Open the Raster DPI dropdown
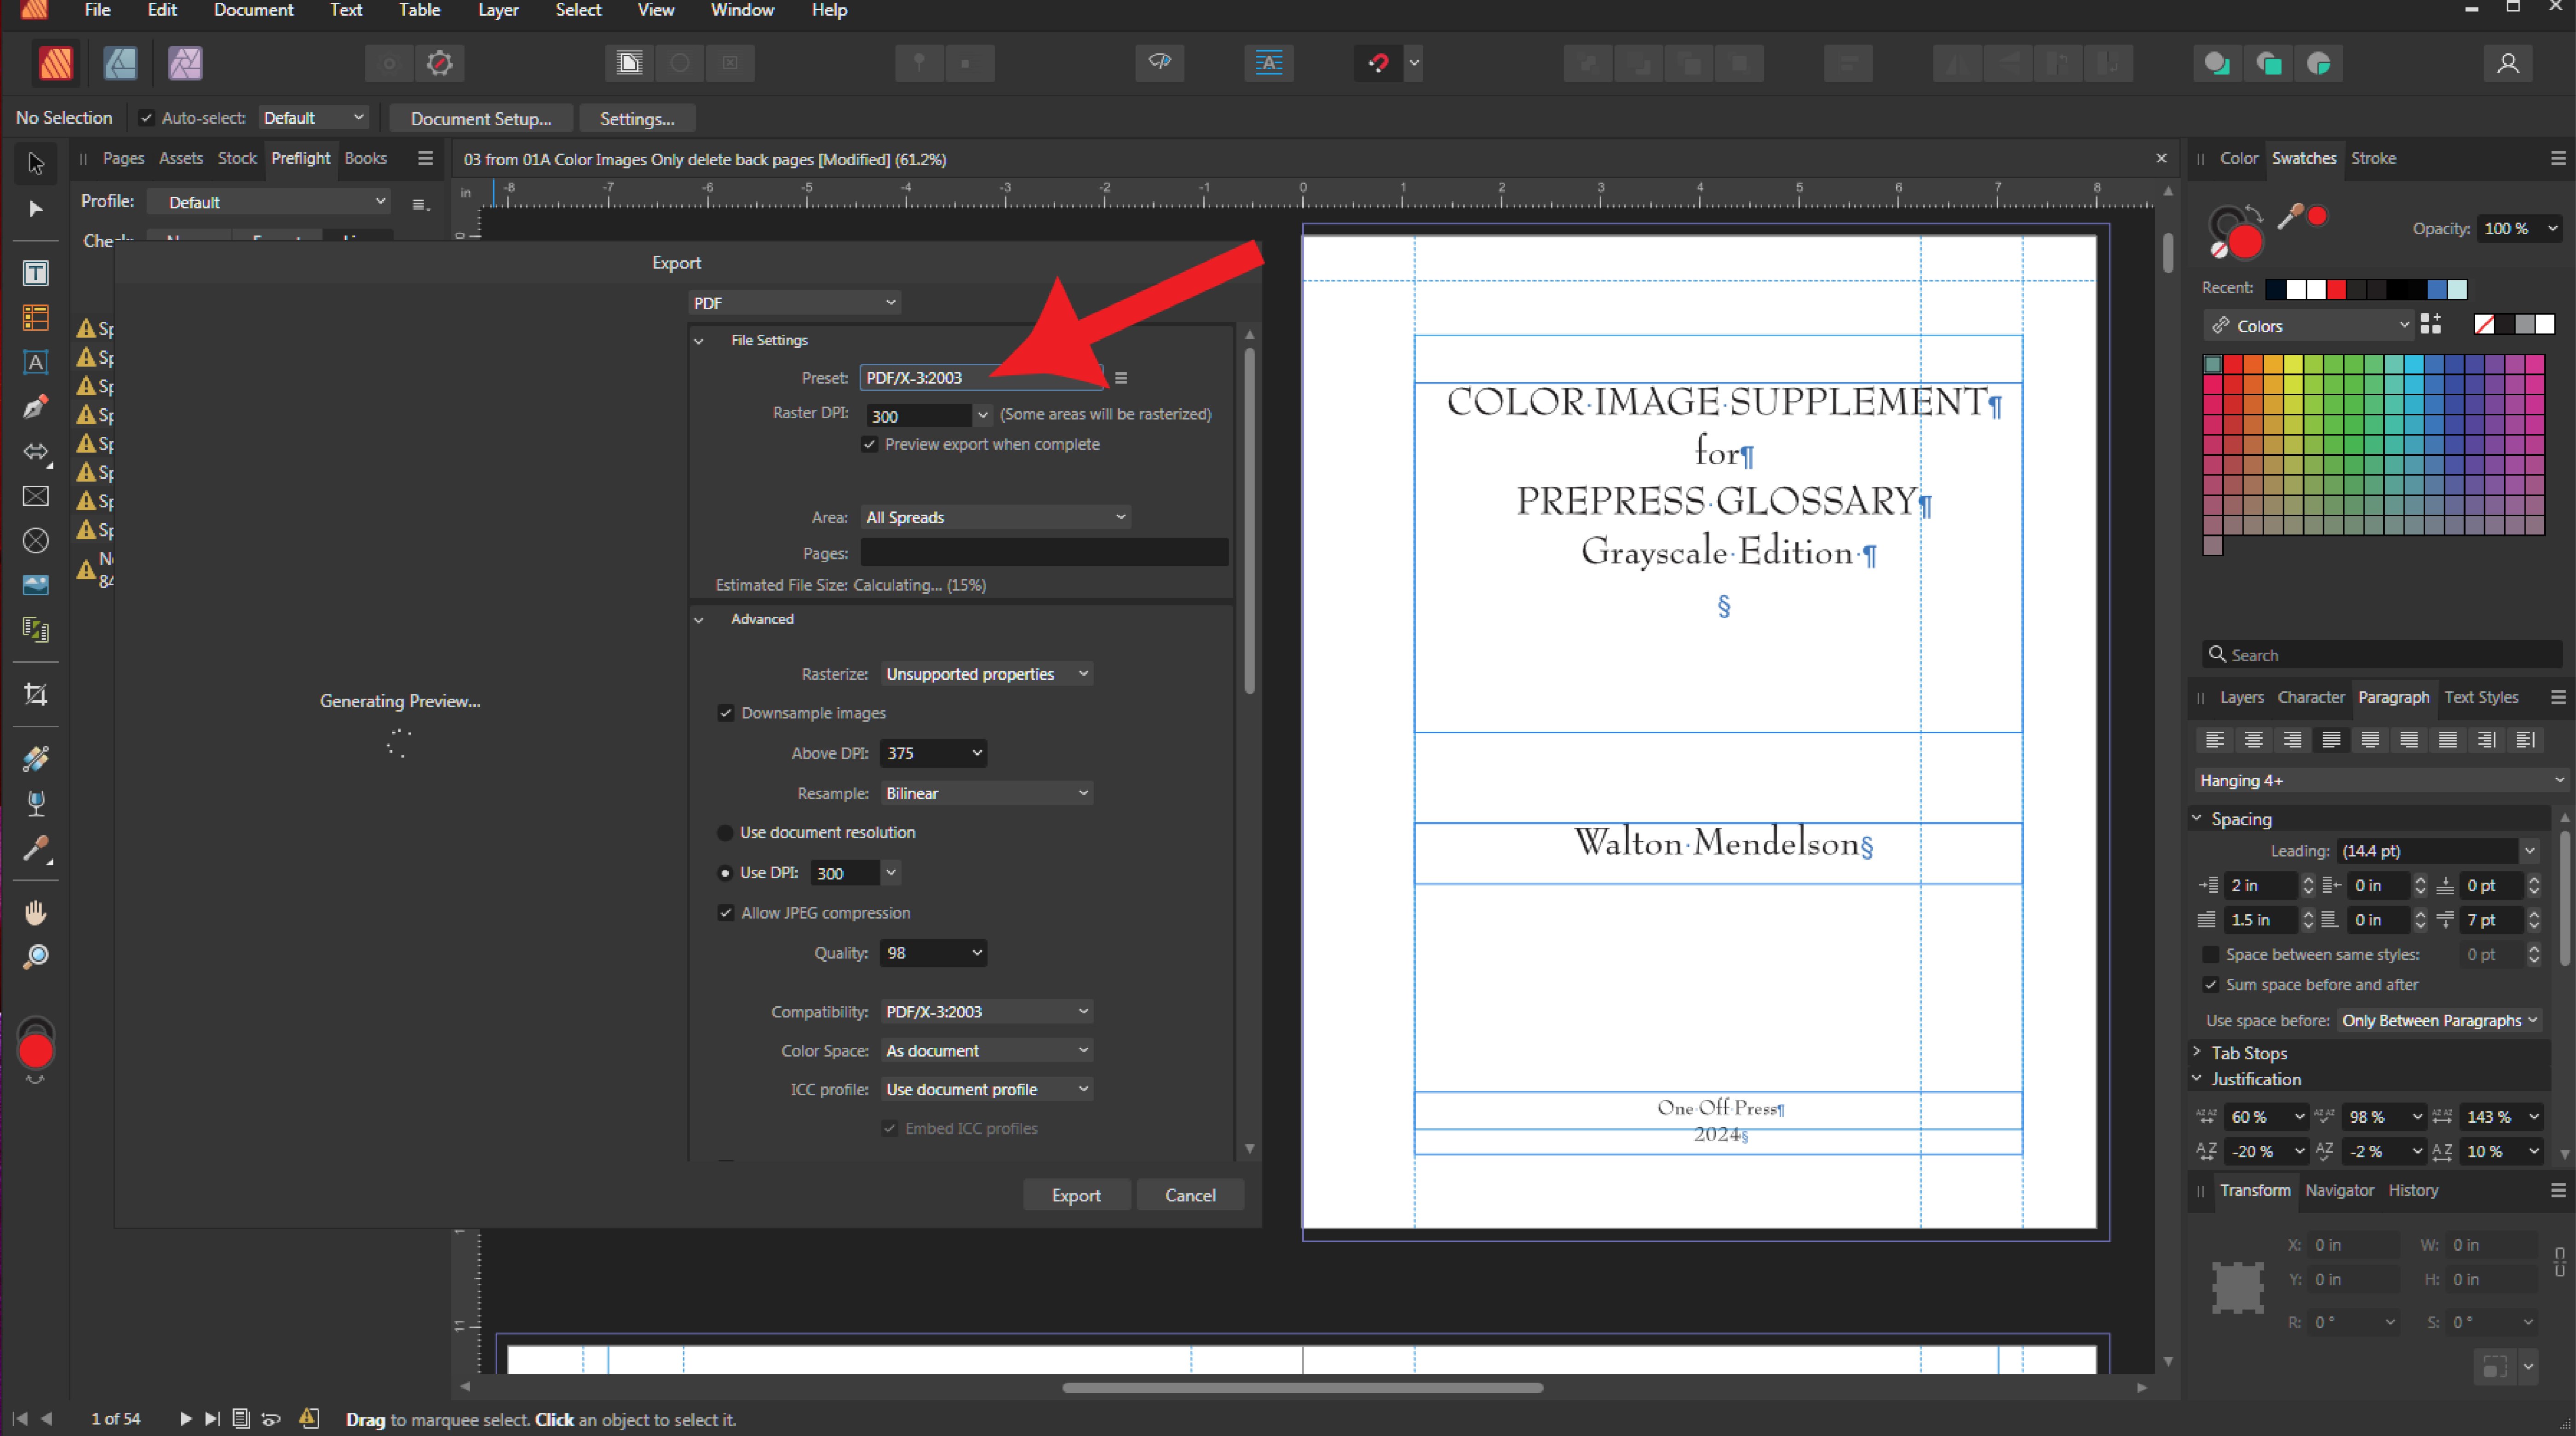 point(982,415)
